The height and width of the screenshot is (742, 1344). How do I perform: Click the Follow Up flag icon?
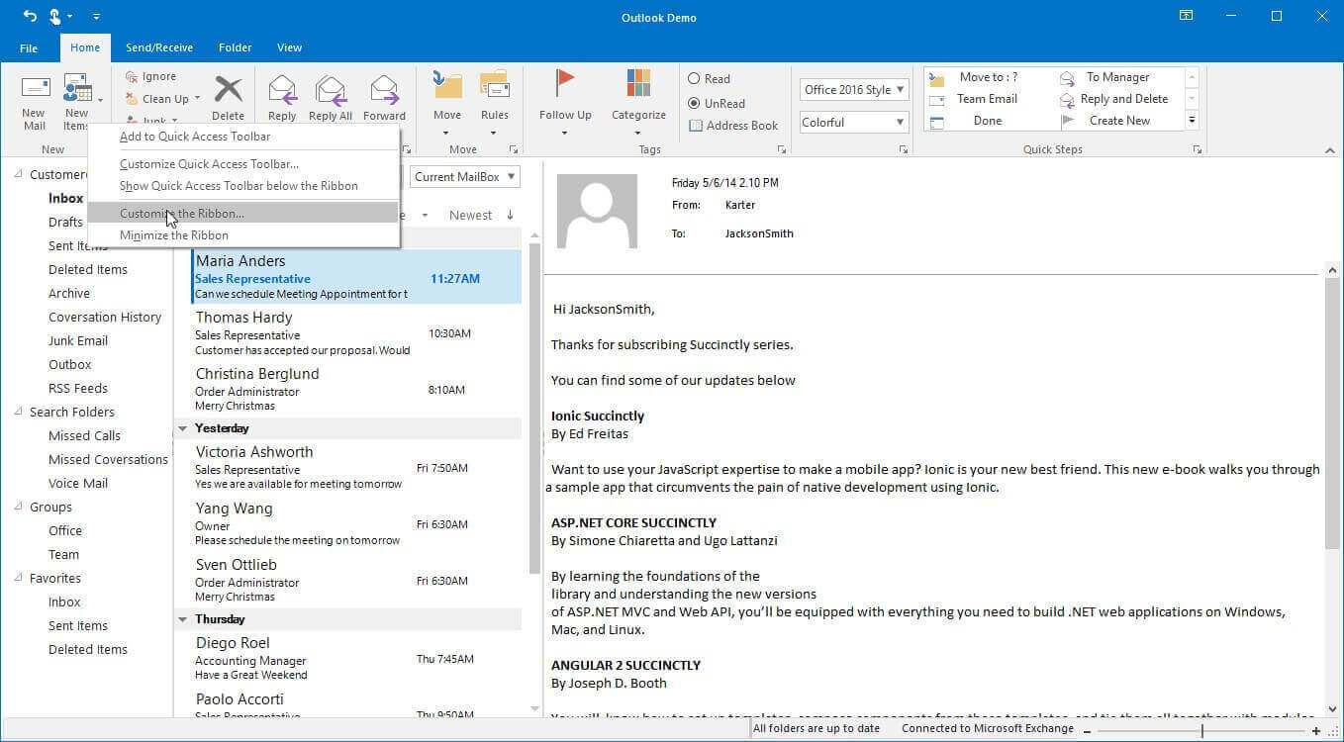[565, 83]
